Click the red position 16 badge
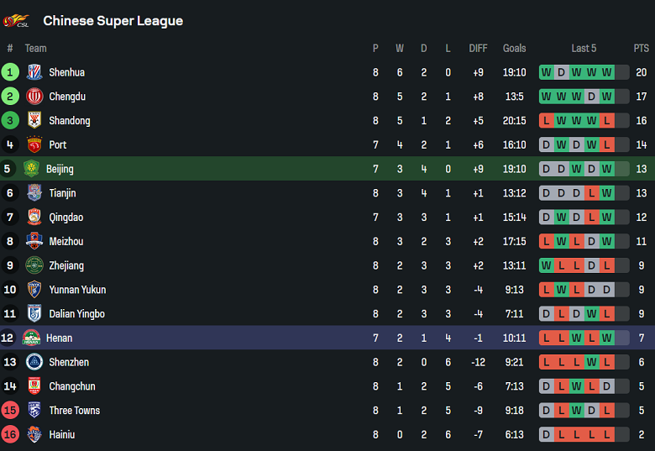 [10, 435]
